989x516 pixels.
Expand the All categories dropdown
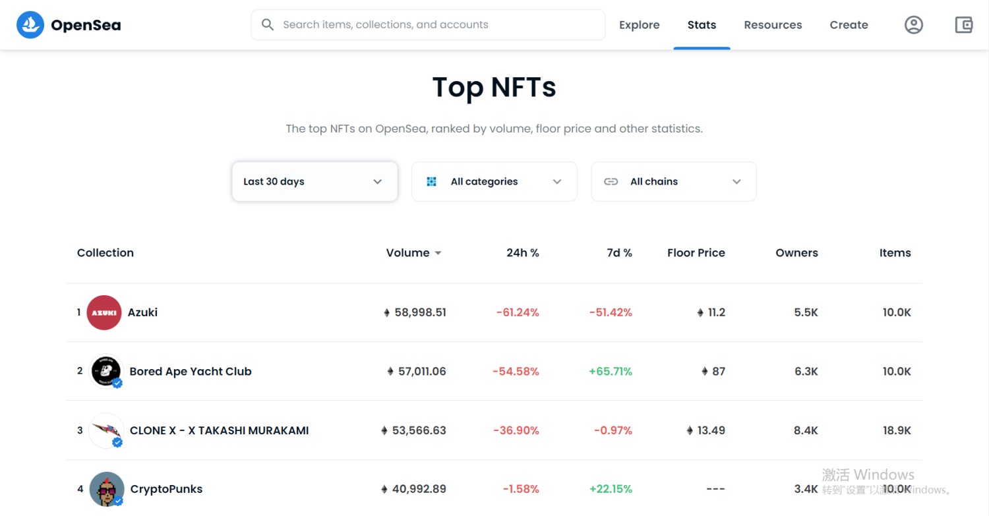(494, 182)
